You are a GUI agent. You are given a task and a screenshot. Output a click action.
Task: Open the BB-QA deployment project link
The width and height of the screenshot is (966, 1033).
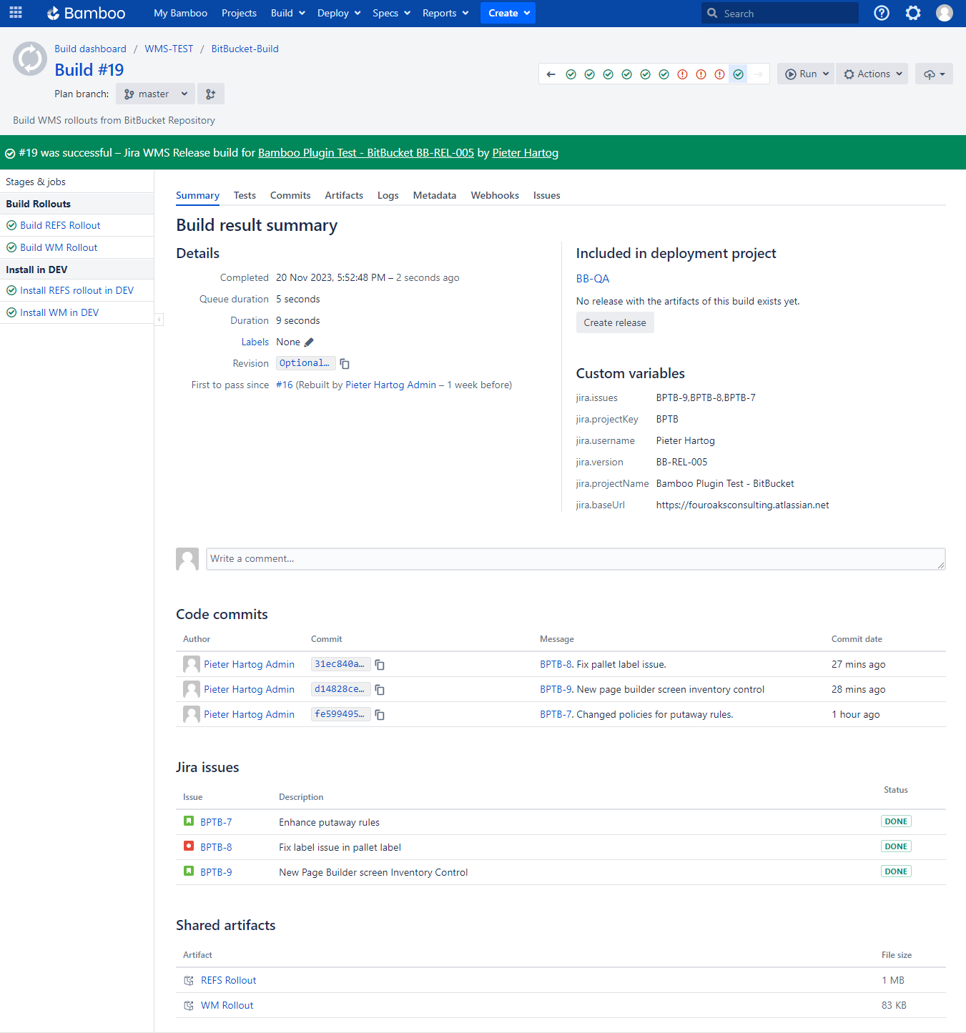tap(593, 279)
